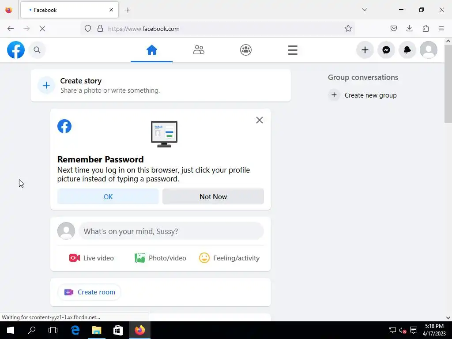Click Firefox taskbar icon
The width and height of the screenshot is (452, 339).
pyautogui.click(x=140, y=330)
